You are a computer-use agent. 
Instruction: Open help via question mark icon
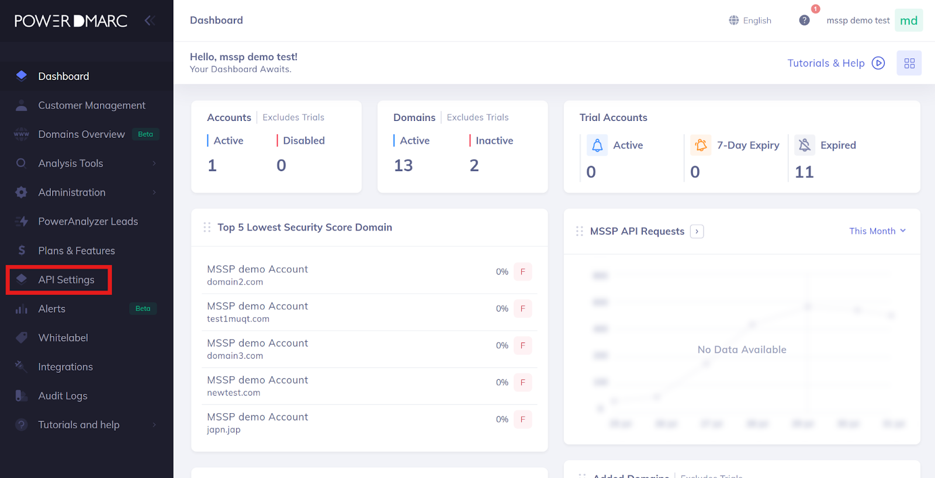point(805,20)
